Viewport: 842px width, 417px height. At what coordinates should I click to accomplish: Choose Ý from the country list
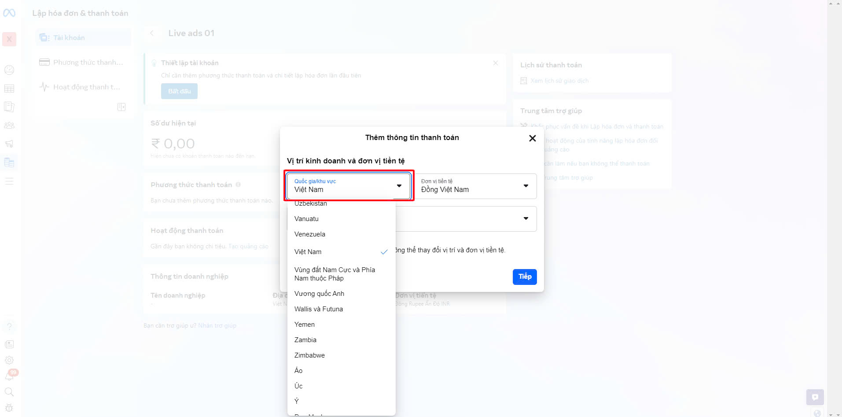click(x=341, y=401)
